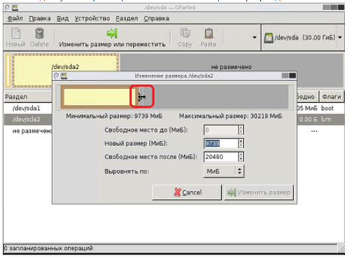This screenshot has height=258, width=349.
Task: Click the Новый partition toolbar icon
Action: pyautogui.click(x=16, y=33)
